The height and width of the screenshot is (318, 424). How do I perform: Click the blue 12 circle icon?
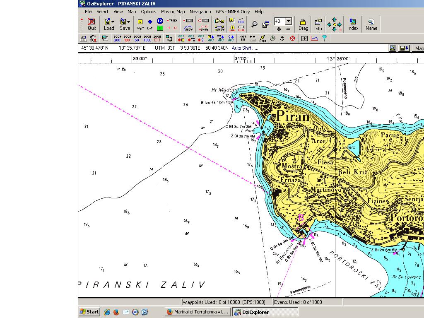160,21
